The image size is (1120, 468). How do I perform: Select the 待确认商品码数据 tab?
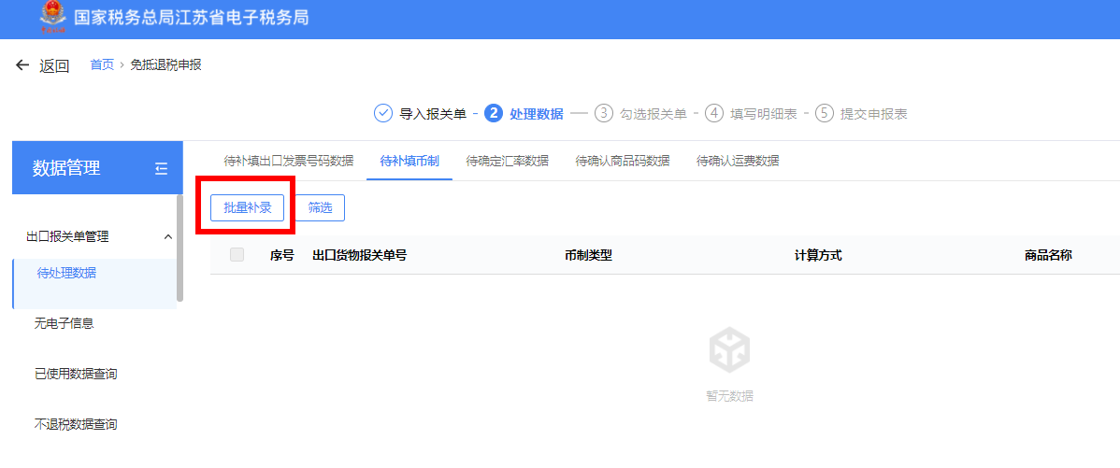pyautogui.click(x=623, y=161)
